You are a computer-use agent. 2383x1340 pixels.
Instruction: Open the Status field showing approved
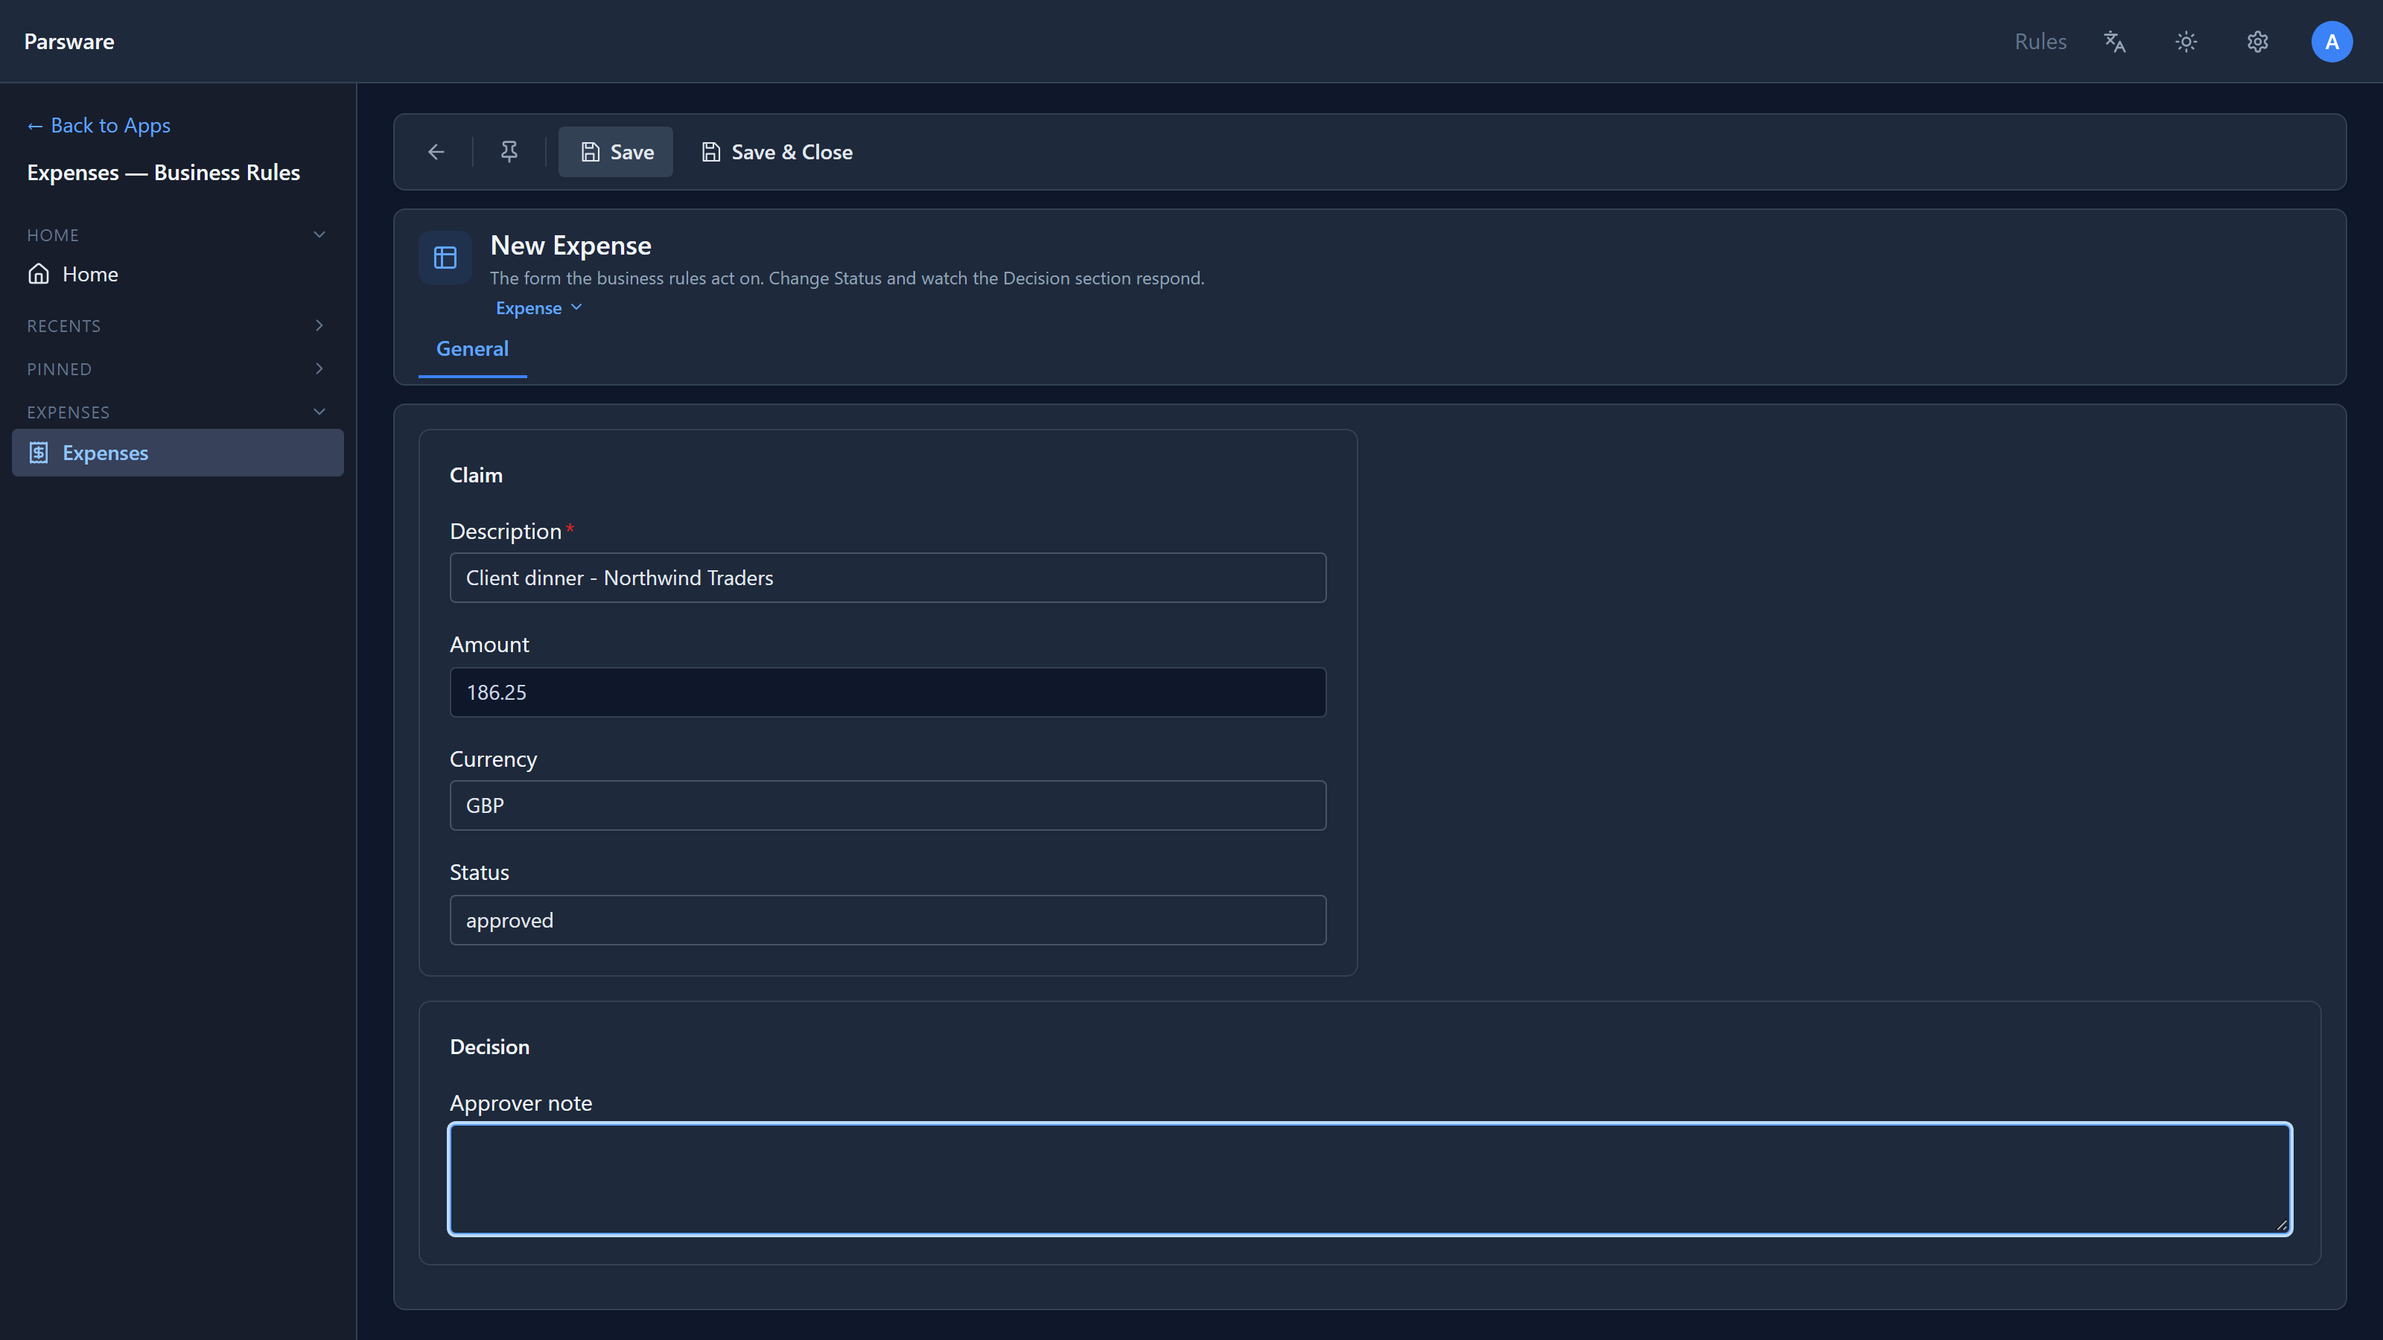pos(888,920)
